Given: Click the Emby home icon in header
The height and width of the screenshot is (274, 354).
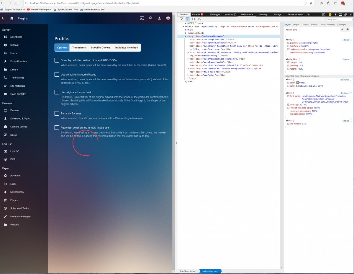Looking at the screenshot, I should click(x=12, y=18).
